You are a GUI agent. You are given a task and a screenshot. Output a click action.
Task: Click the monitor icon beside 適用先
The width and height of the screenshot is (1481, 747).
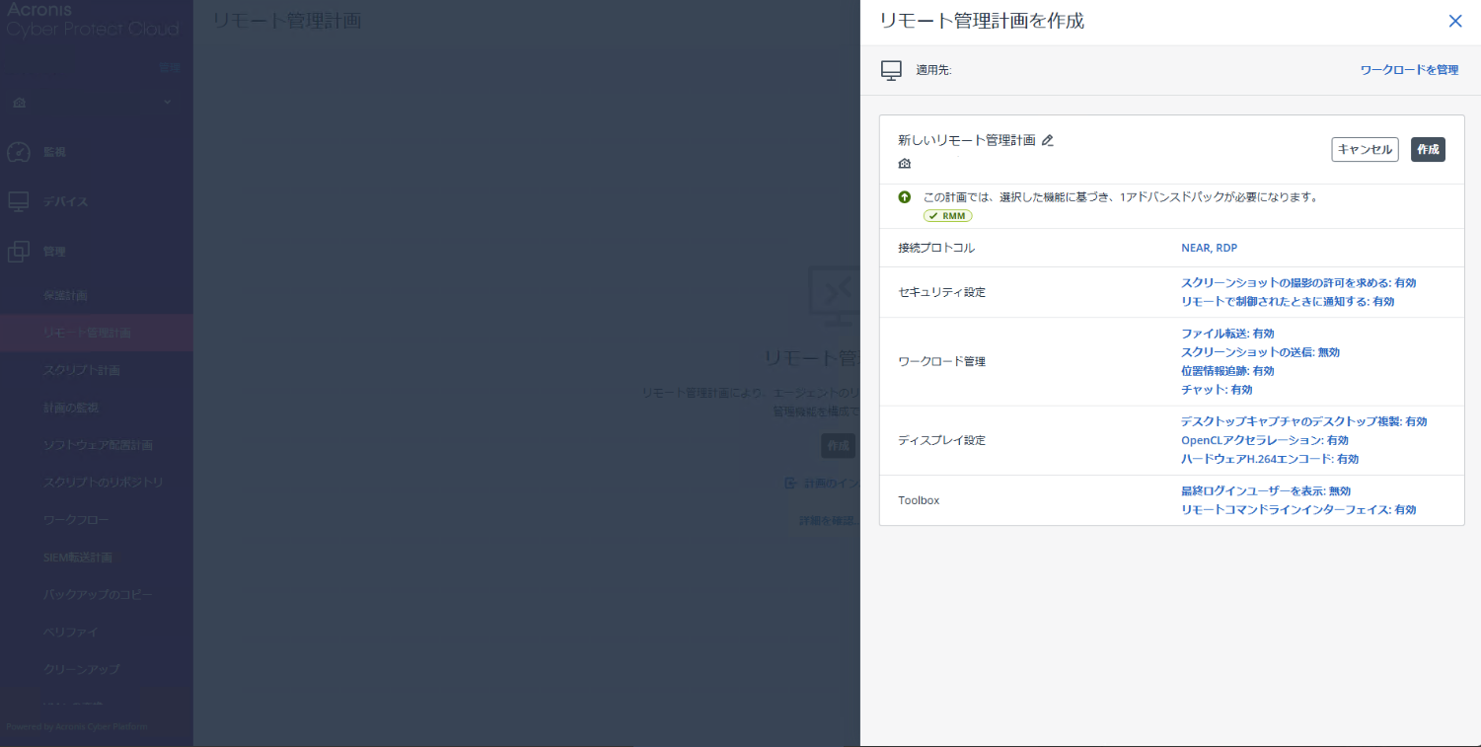[891, 70]
